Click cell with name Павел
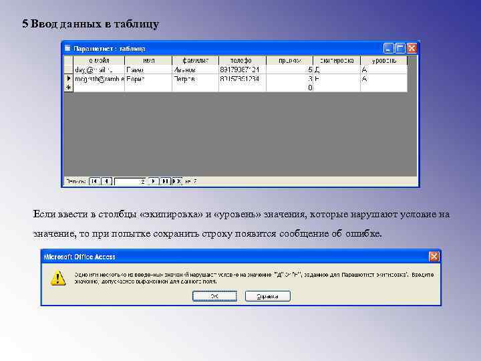Image resolution: width=481 pixels, height=361 pixels. click(x=148, y=70)
